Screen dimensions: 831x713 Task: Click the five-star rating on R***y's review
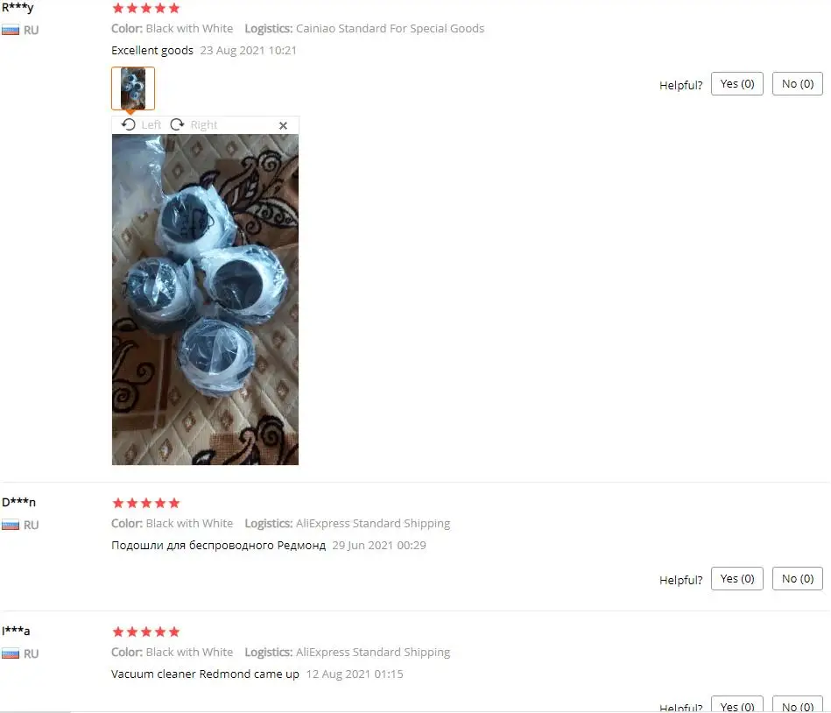[x=146, y=8]
